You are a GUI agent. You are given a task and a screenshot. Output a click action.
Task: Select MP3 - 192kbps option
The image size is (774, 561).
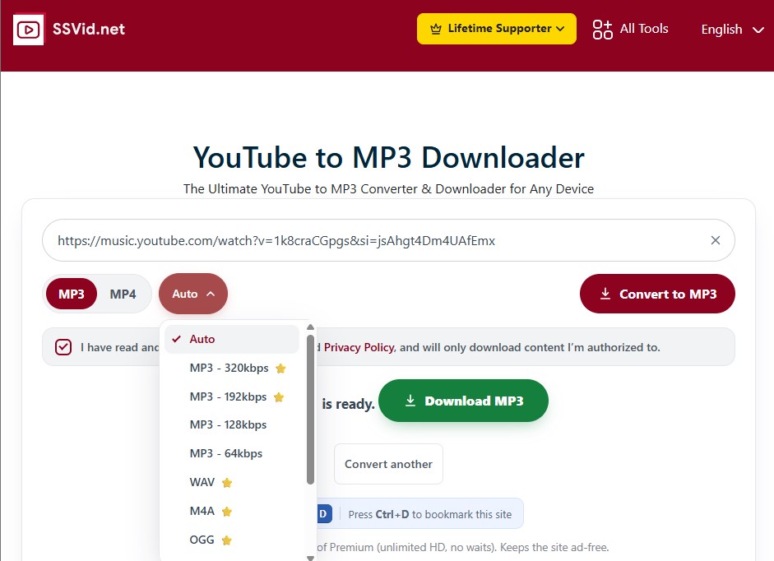(x=232, y=396)
